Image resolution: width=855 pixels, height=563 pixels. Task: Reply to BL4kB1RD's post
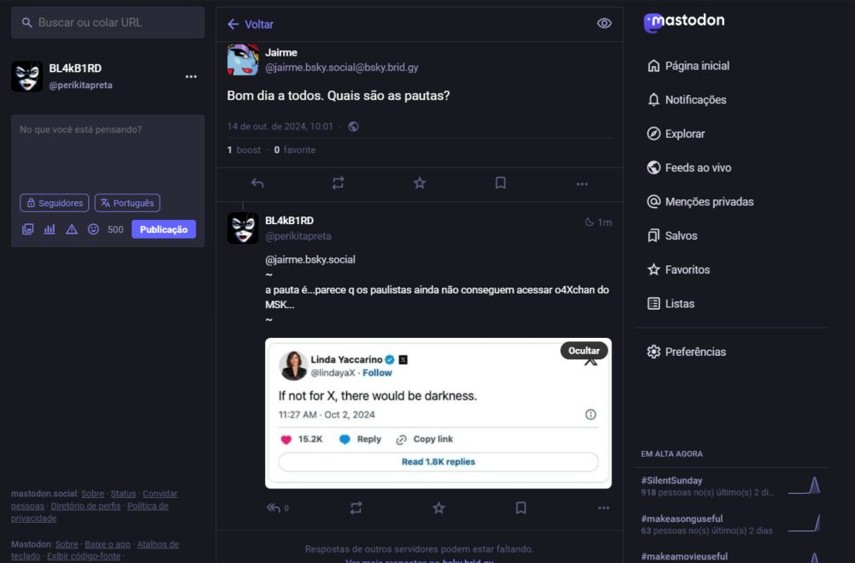click(x=274, y=508)
